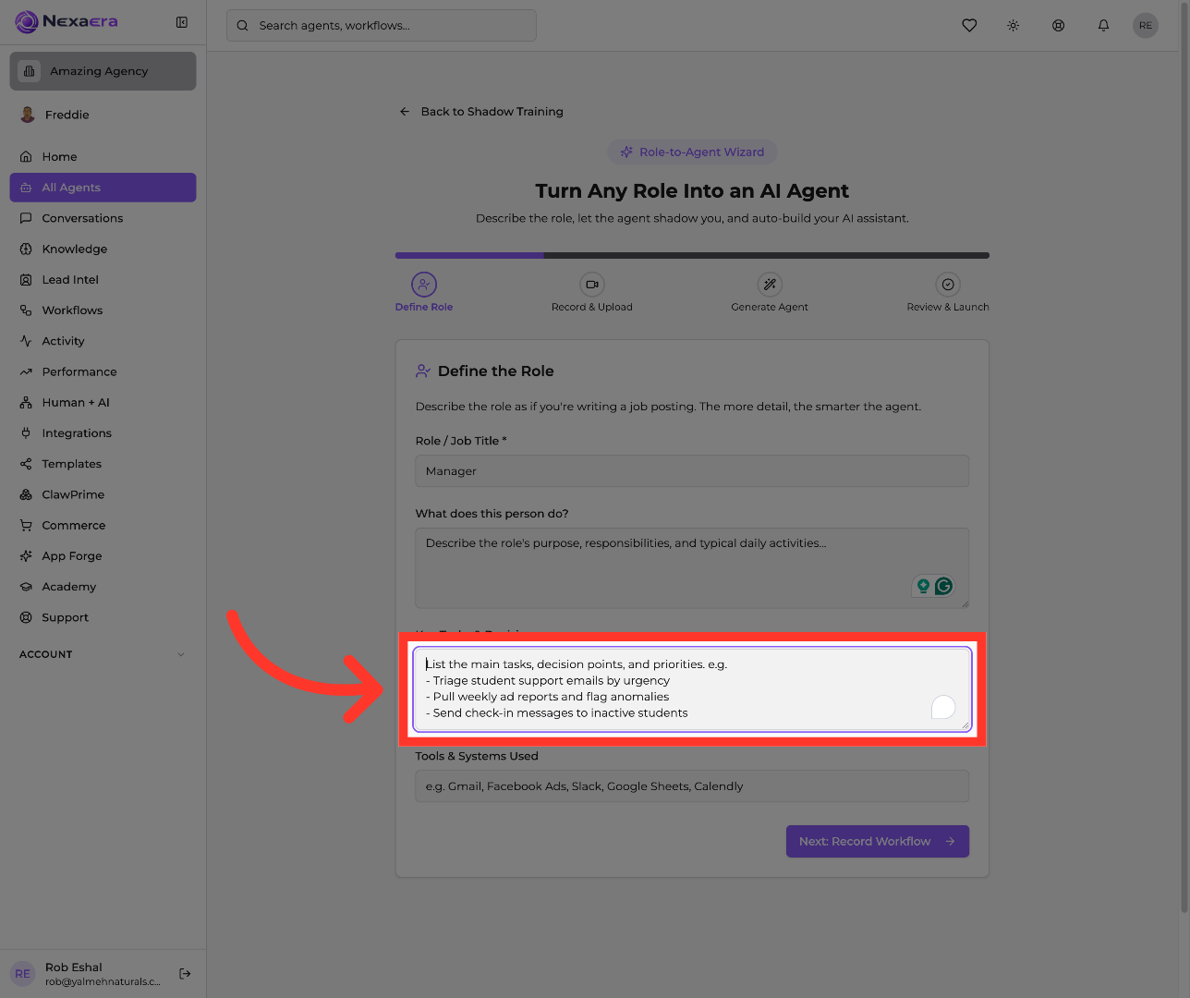Open the Commerce section
Screen dimensions: 1190x998
103,526
